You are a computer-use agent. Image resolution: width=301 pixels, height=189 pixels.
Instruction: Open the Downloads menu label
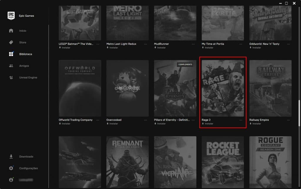point(26,157)
